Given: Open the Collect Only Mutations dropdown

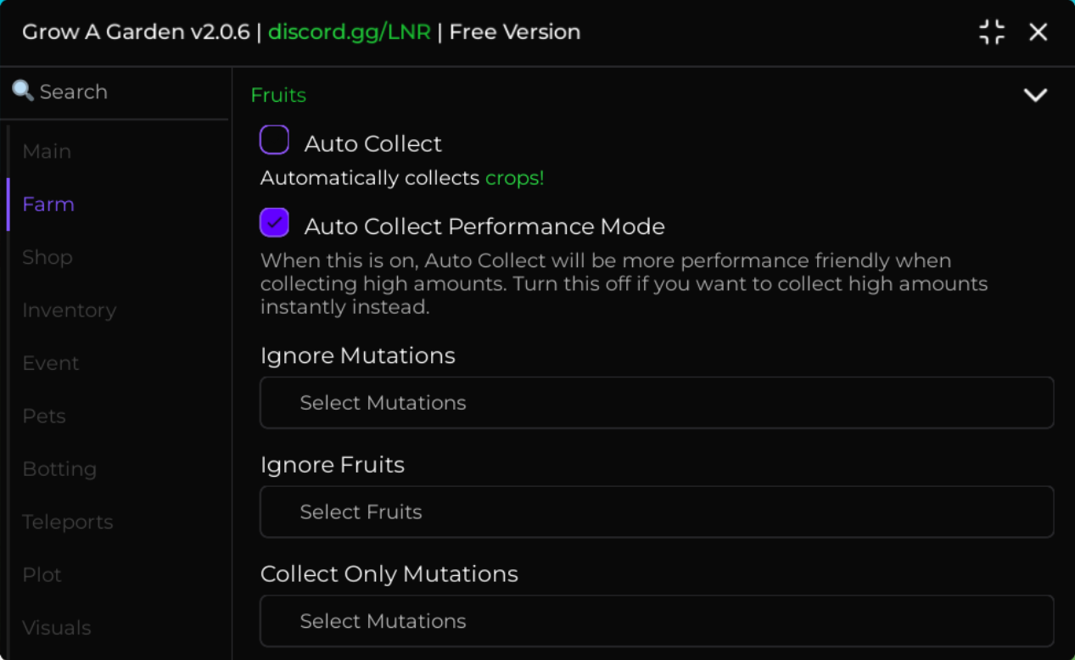Looking at the screenshot, I should pos(657,621).
